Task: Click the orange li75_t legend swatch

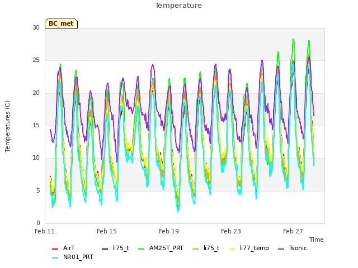Action: (196, 248)
